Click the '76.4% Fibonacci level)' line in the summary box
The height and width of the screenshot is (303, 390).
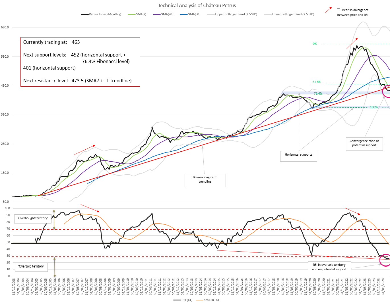(x=106, y=61)
